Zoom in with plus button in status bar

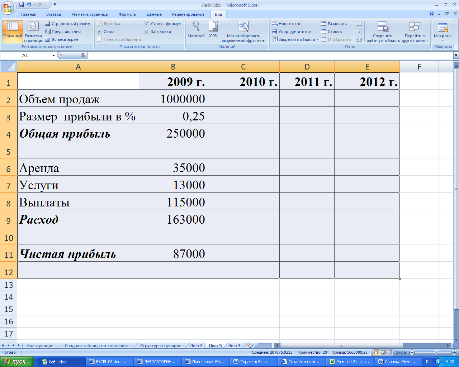tap(454, 352)
